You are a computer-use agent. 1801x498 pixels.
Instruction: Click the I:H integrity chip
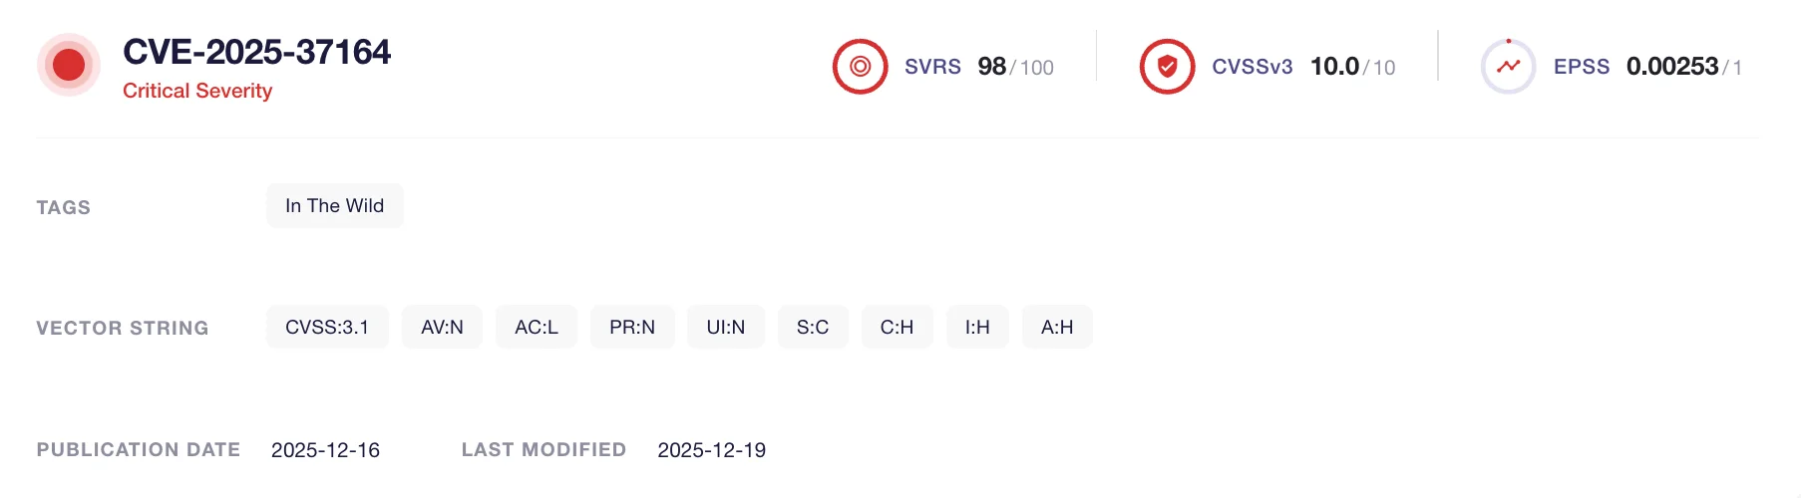(x=977, y=327)
